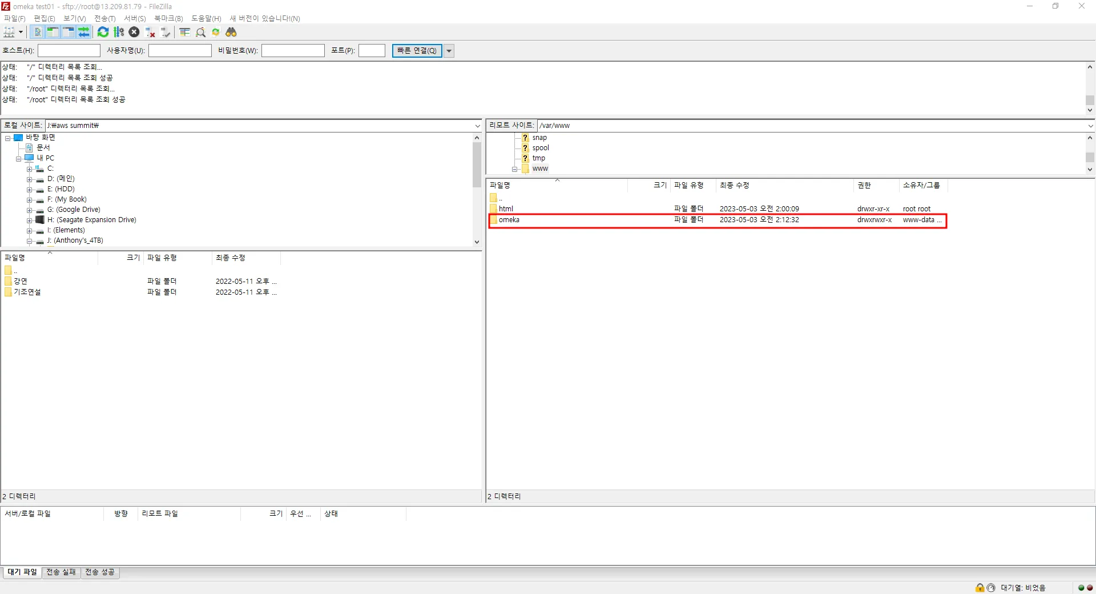Toggle directory comparison magnifier icon
The height and width of the screenshot is (594, 1096).
200,32
